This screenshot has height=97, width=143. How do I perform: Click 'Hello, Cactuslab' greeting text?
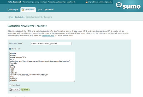coord(14,2)
